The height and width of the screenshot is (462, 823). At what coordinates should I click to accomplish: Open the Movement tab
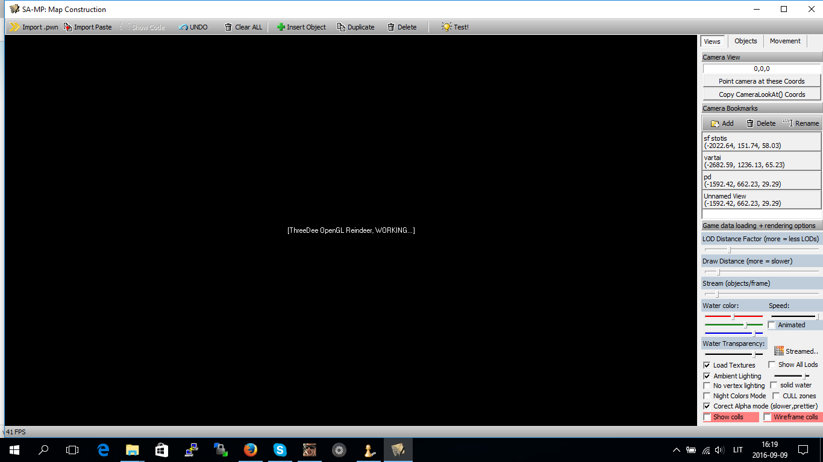(x=785, y=41)
